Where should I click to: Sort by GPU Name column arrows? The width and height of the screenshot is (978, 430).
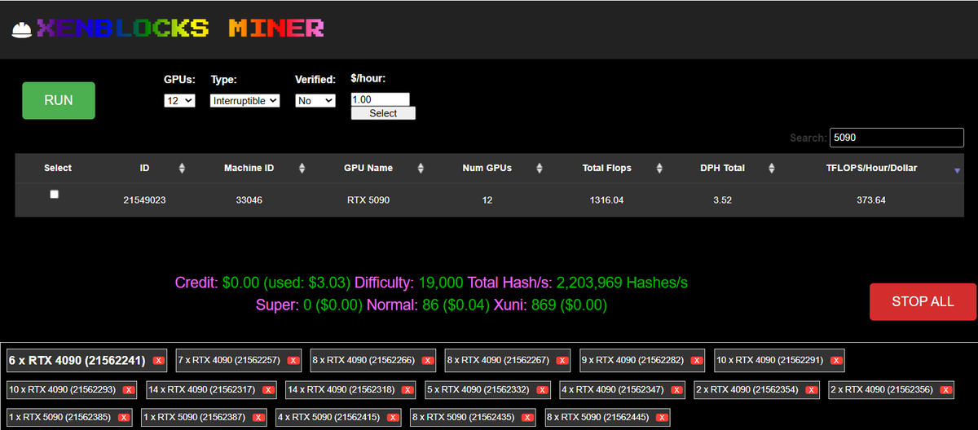click(x=421, y=169)
